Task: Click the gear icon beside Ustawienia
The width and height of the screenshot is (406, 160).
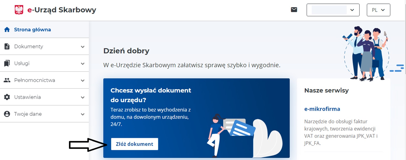Action: (x=7, y=97)
